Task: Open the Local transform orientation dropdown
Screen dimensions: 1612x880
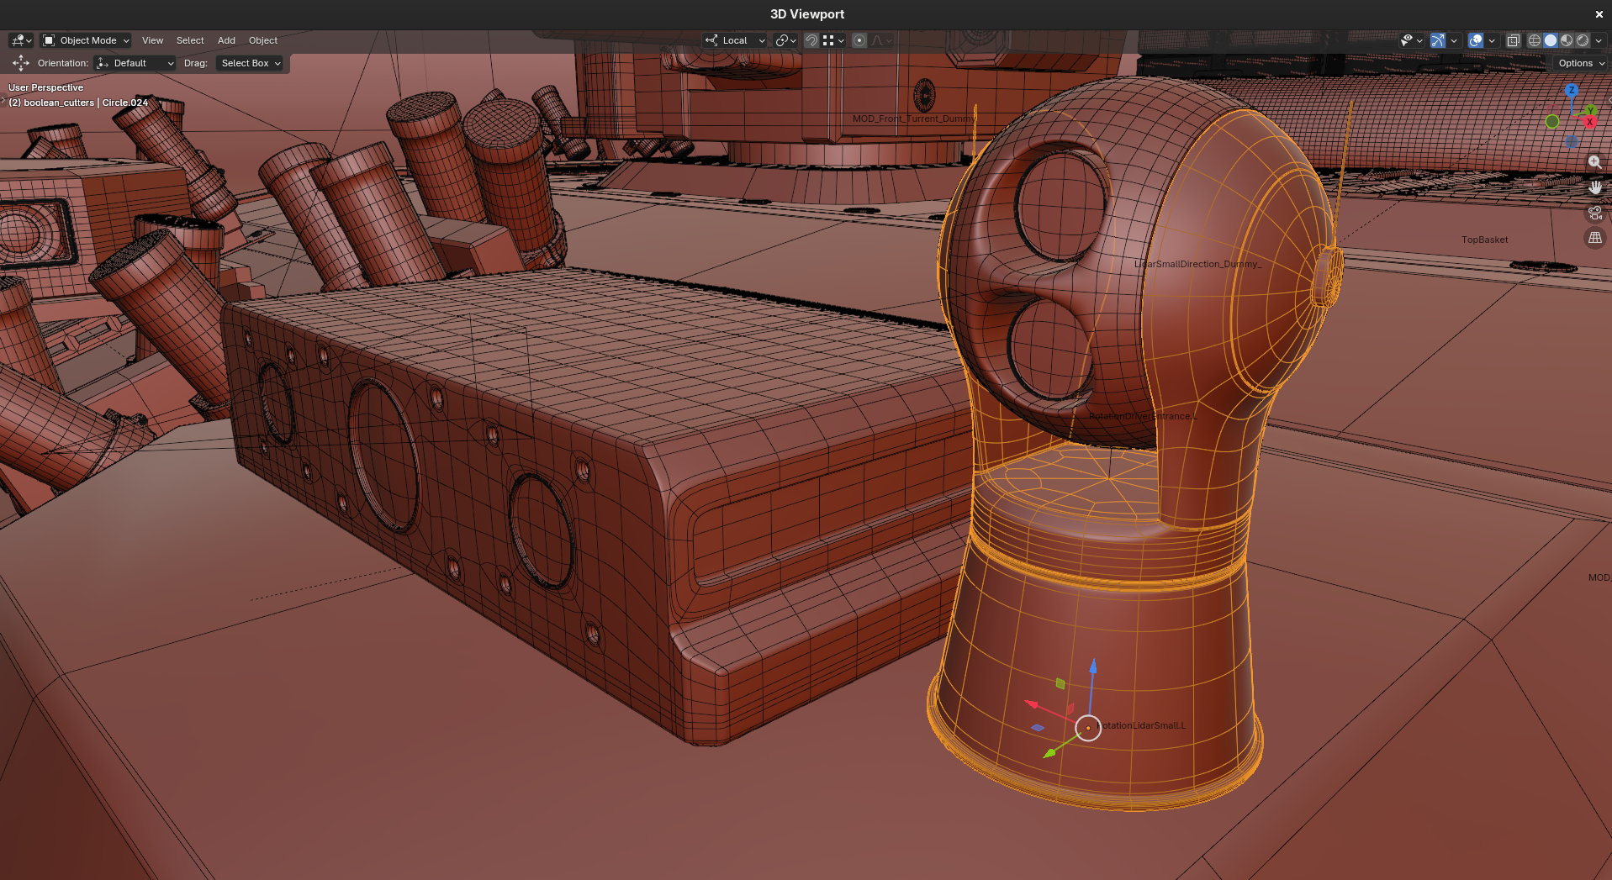Action: pyautogui.click(x=735, y=40)
